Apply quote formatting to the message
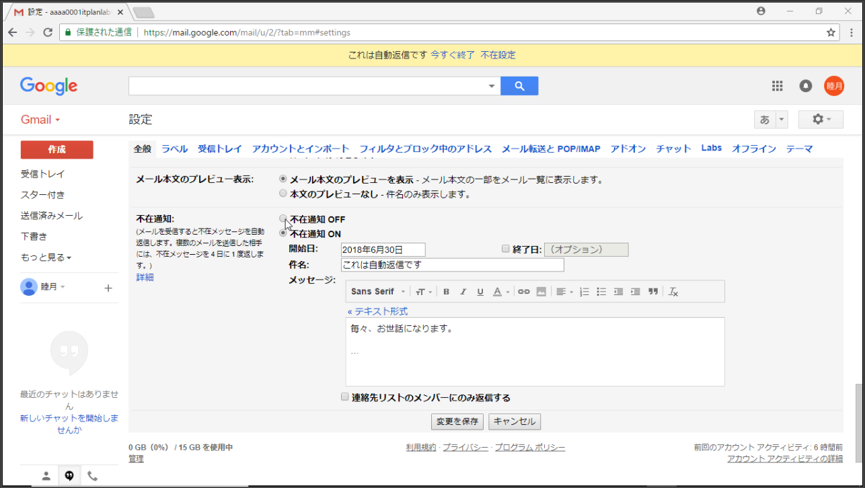 652,292
